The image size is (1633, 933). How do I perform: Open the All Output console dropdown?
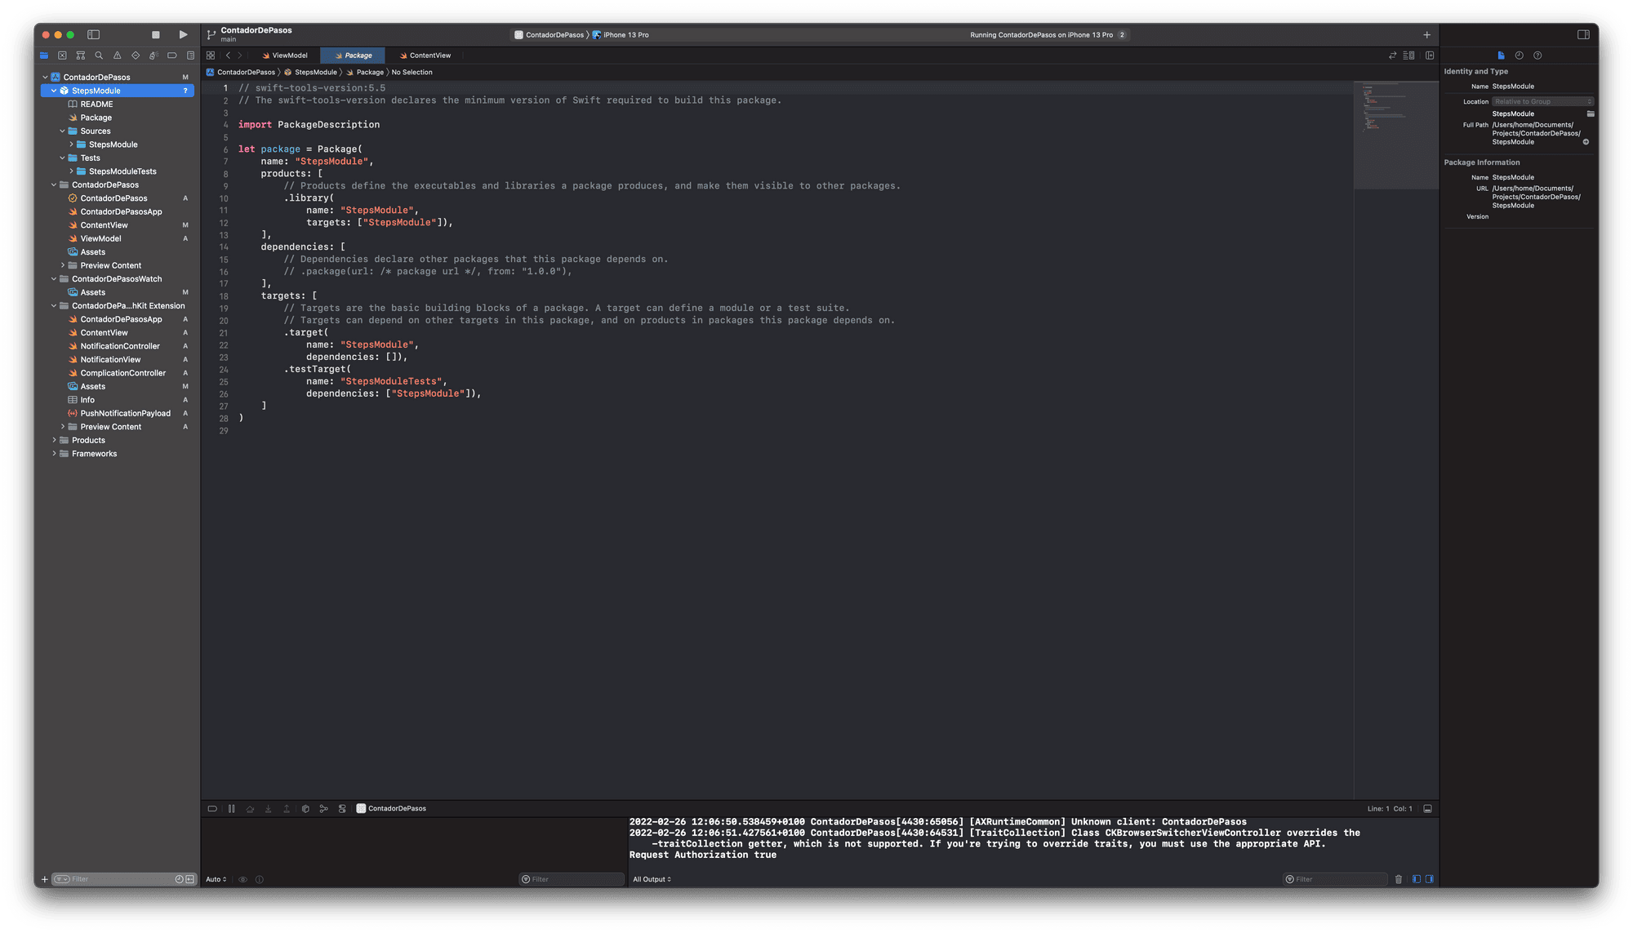click(652, 879)
